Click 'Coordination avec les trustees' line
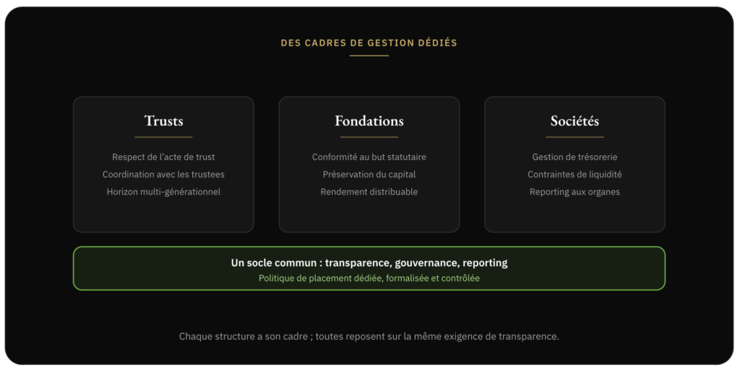The height and width of the screenshot is (373, 740). (x=163, y=175)
